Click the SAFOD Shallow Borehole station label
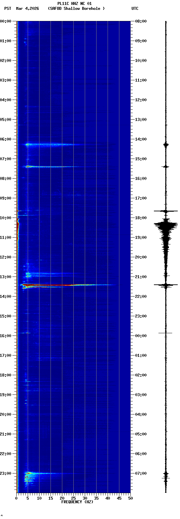 click(76, 9)
